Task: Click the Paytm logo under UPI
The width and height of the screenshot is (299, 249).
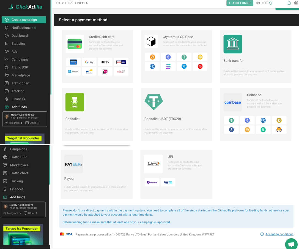Action: click(x=168, y=182)
